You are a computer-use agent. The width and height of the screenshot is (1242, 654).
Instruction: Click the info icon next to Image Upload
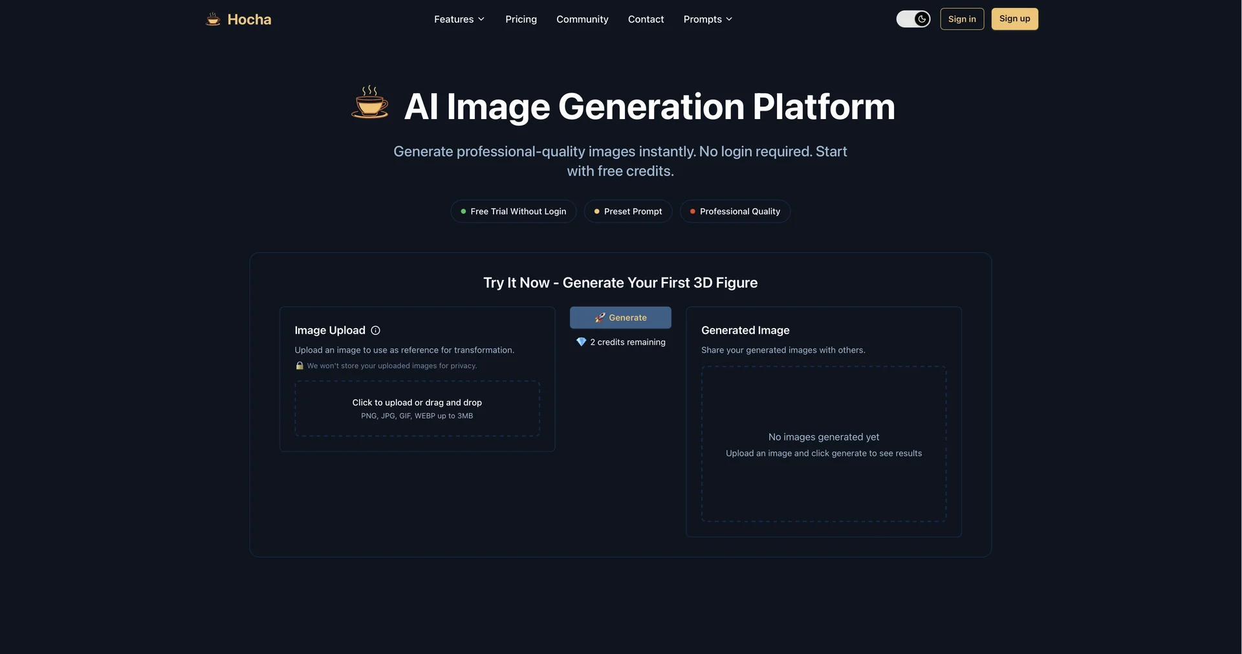pos(375,331)
